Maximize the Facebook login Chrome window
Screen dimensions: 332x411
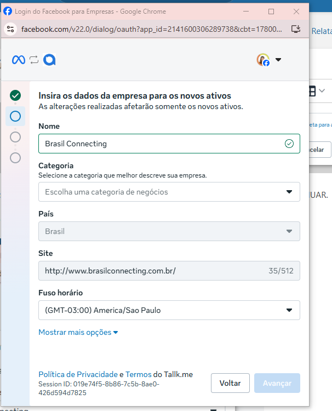point(271,12)
